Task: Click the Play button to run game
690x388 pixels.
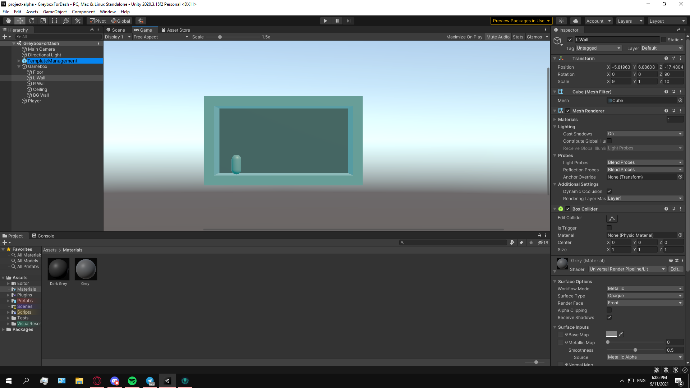Action: [x=326, y=21]
